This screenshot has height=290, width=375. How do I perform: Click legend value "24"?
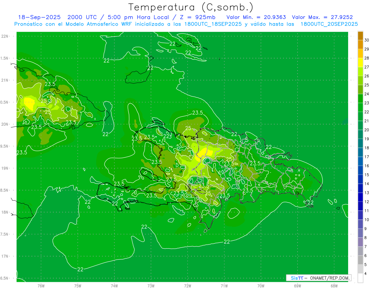(367, 94)
